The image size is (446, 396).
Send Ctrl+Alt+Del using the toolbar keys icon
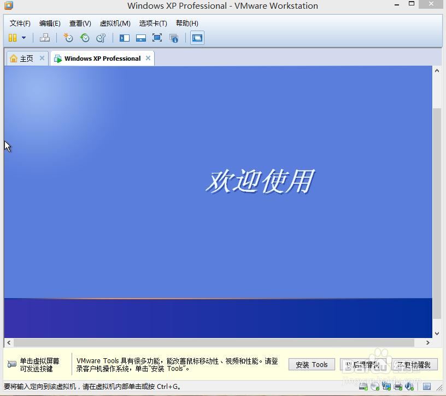[45, 38]
